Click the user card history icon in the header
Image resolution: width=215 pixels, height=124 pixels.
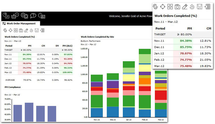tap(42, 16)
